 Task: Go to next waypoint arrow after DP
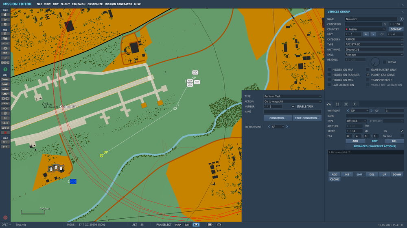tap(372, 111)
